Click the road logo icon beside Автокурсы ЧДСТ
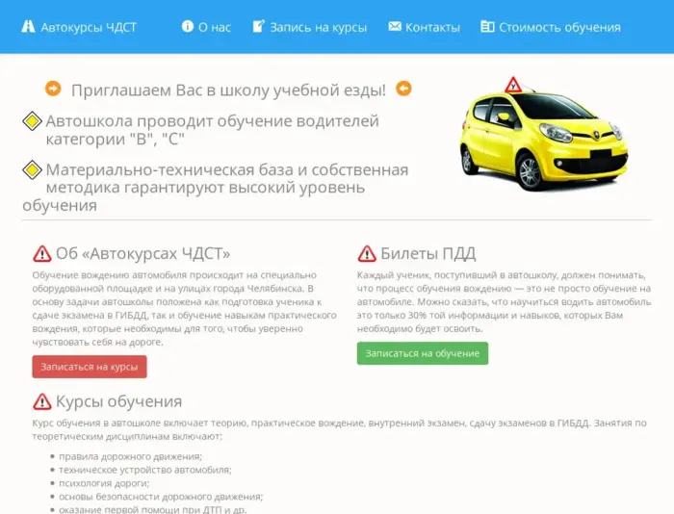Screen dimensions: 674x514 pos(28,27)
